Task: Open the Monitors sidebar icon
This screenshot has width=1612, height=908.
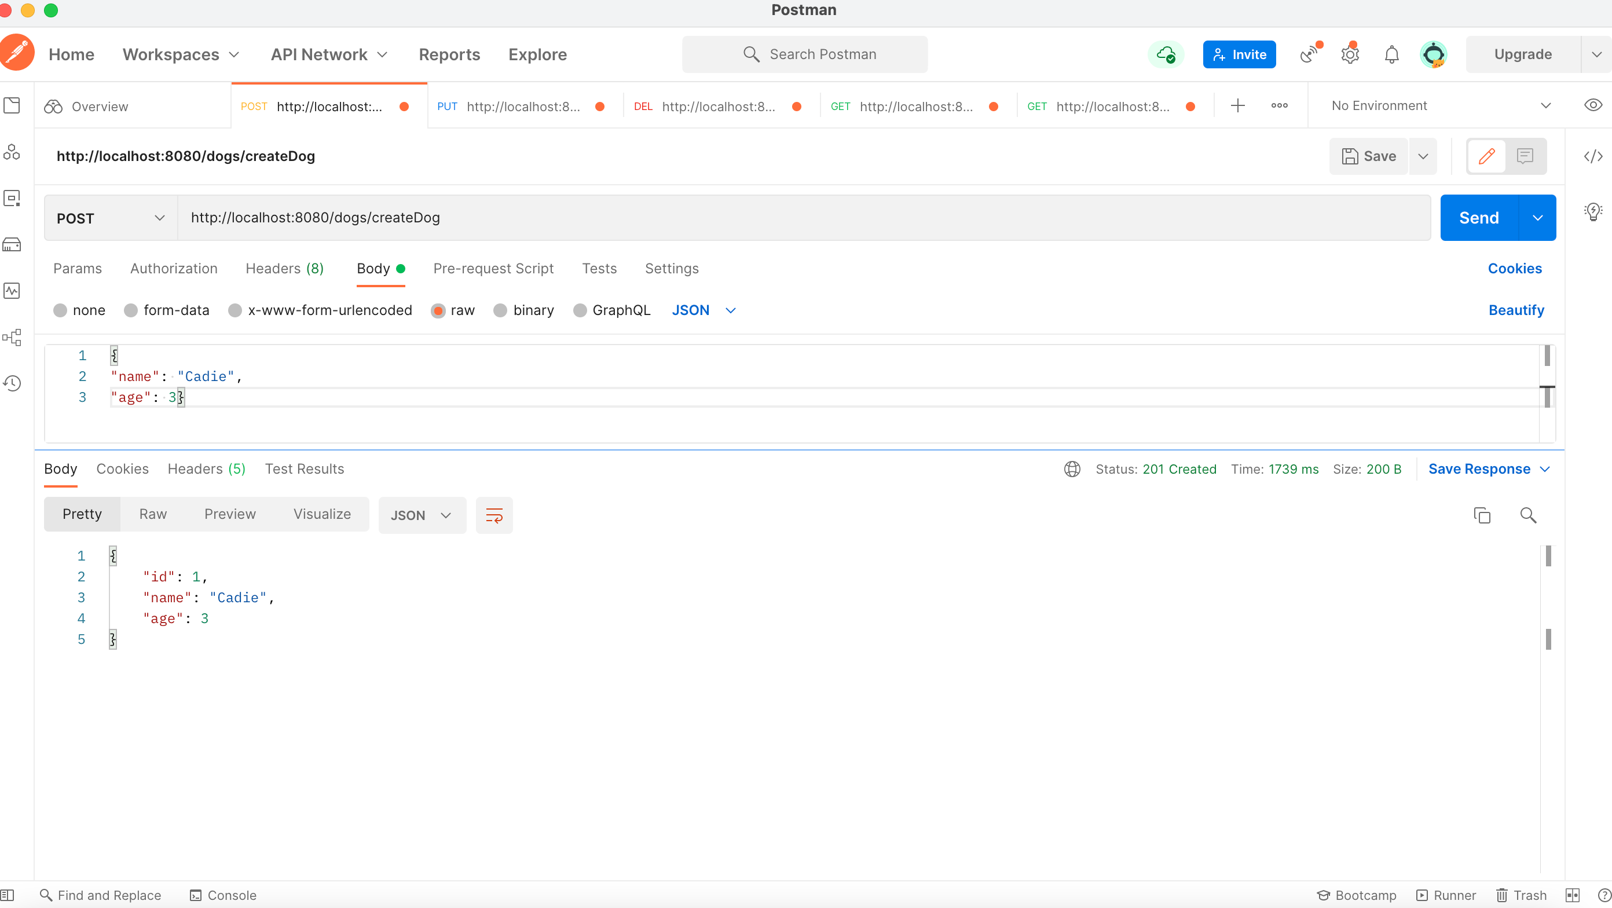Action: (x=12, y=291)
